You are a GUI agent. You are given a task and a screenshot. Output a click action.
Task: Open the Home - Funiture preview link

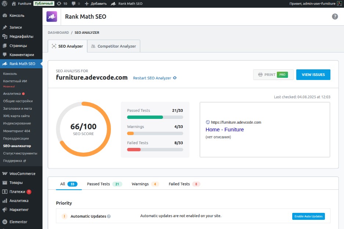coord(225,130)
